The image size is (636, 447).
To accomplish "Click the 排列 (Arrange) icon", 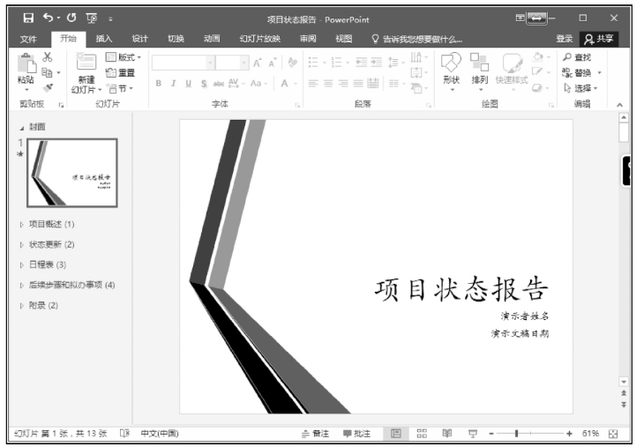I will tap(479, 62).
